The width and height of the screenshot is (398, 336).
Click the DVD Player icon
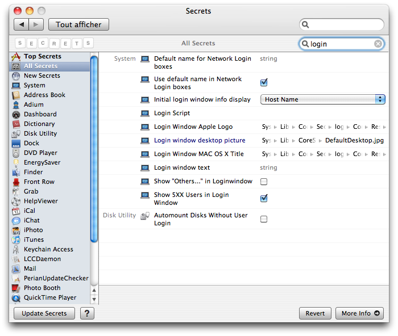pyautogui.click(x=16, y=153)
